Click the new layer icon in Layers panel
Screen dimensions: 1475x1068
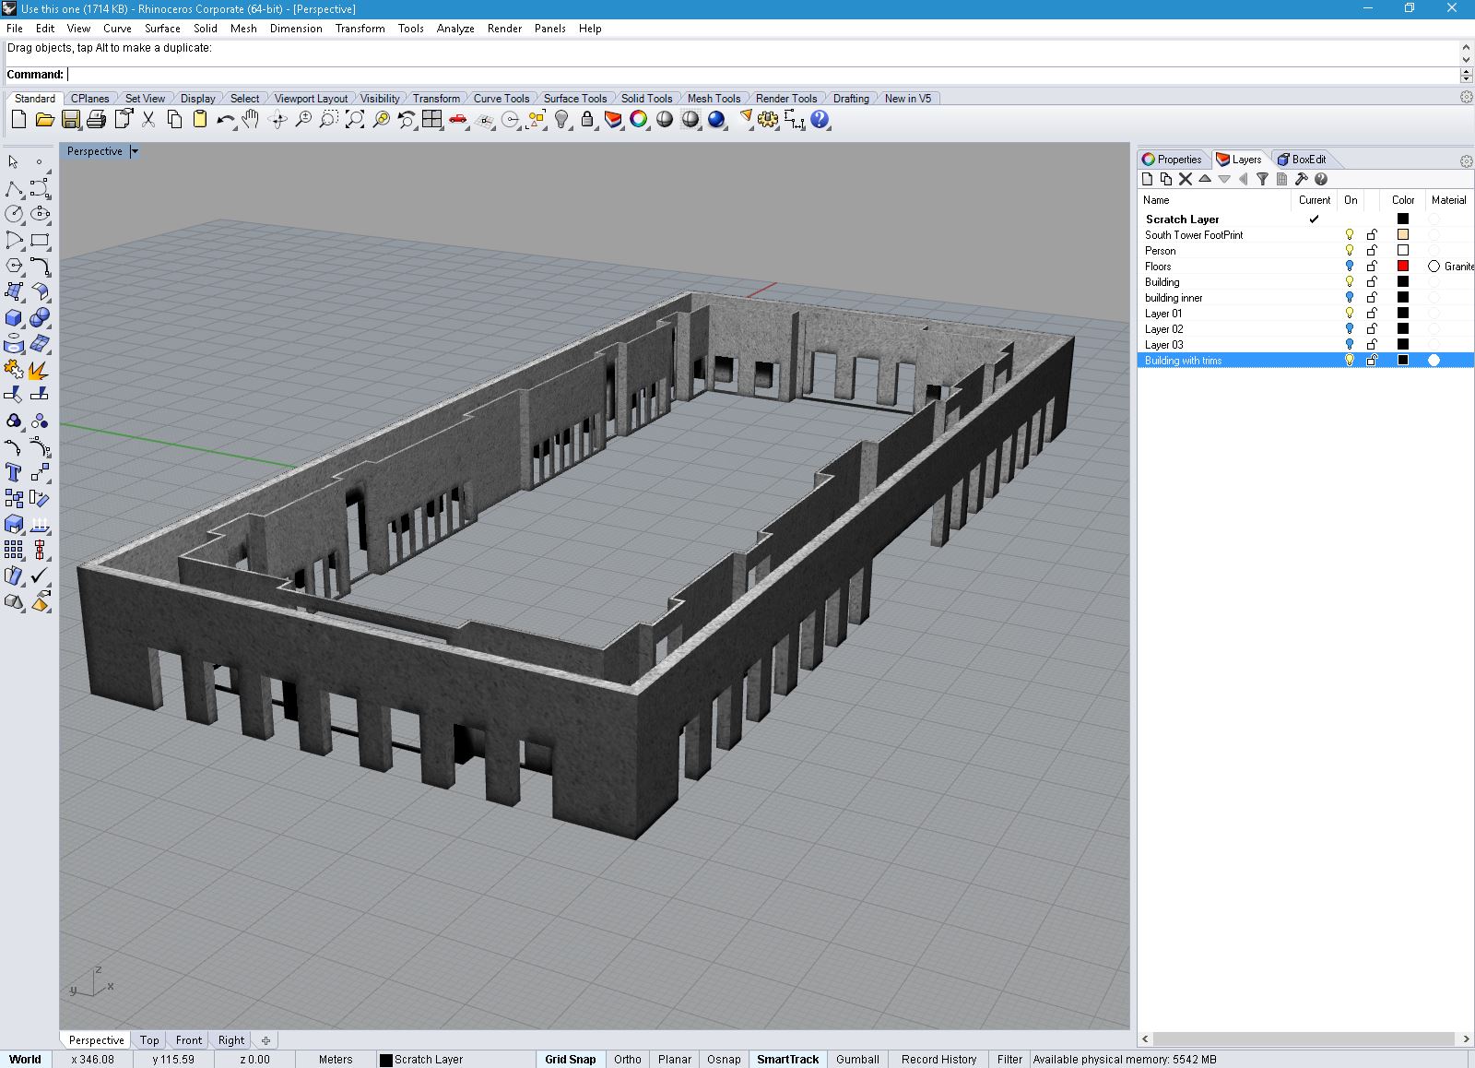[x=1148, y=179]
